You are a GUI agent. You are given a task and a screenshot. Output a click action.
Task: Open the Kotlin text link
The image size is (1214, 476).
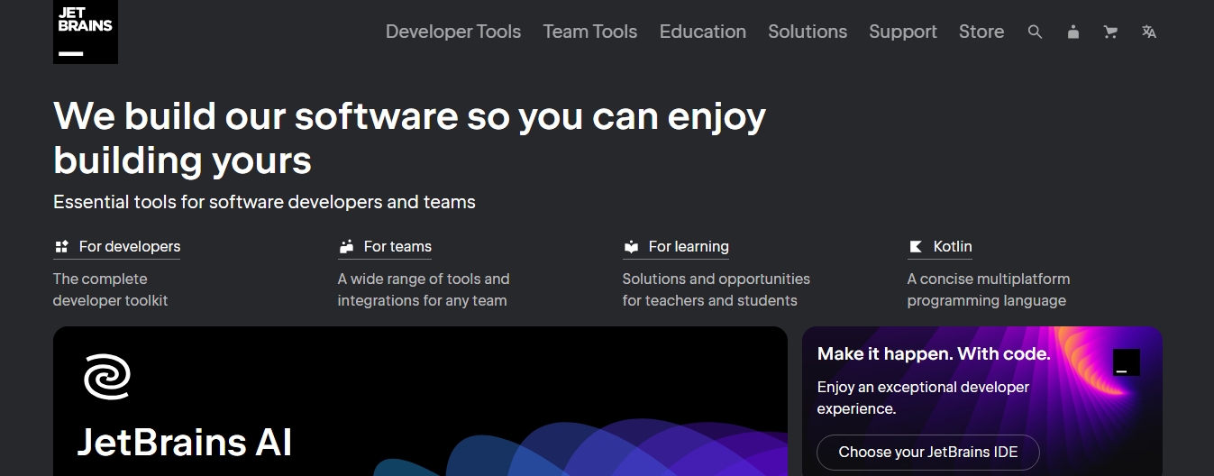(952, 246)
